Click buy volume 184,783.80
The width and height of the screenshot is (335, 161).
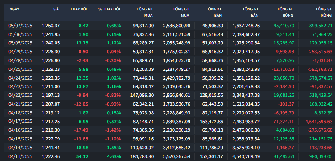point(142,156)
